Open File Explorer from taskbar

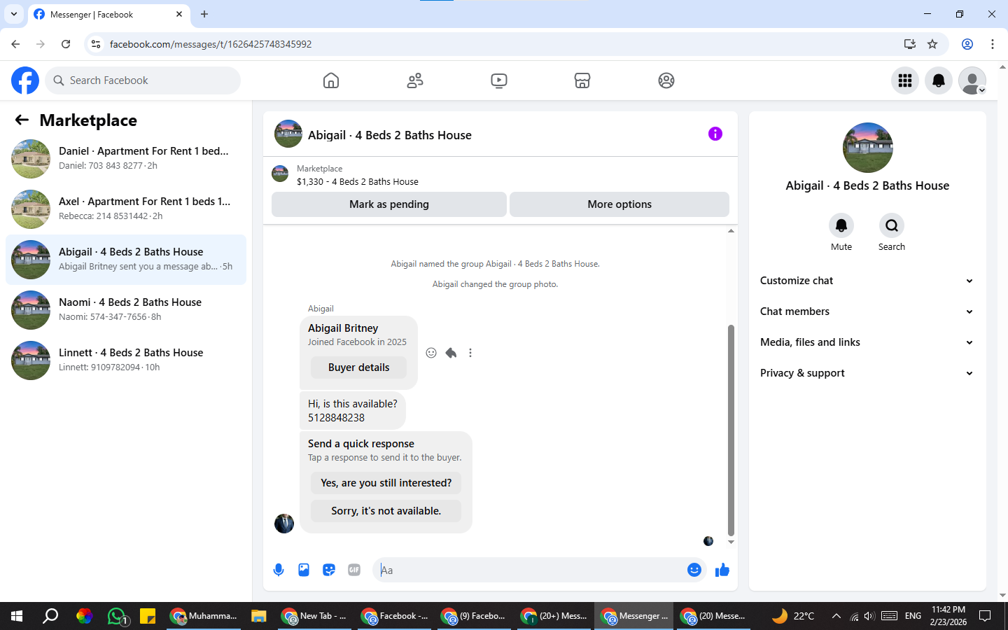click(259, 616)
